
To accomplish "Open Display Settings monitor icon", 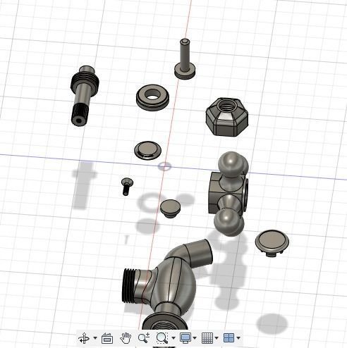I will (185, 338).
